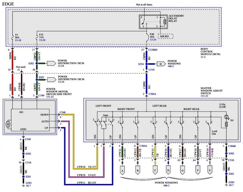
Task: Click the S254 splice dot
Action: click(147, 64)
